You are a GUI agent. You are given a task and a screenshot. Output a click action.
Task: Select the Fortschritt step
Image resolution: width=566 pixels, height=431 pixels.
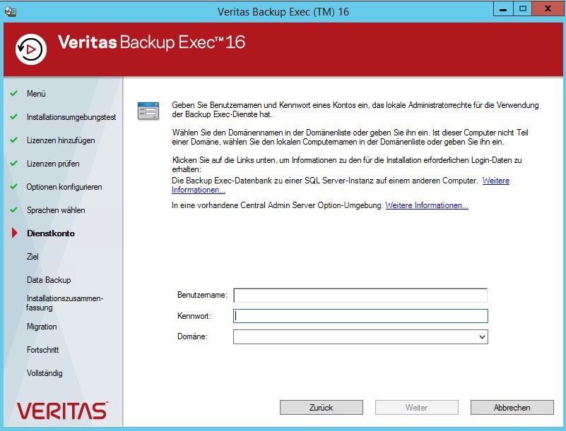coord(42,350)
